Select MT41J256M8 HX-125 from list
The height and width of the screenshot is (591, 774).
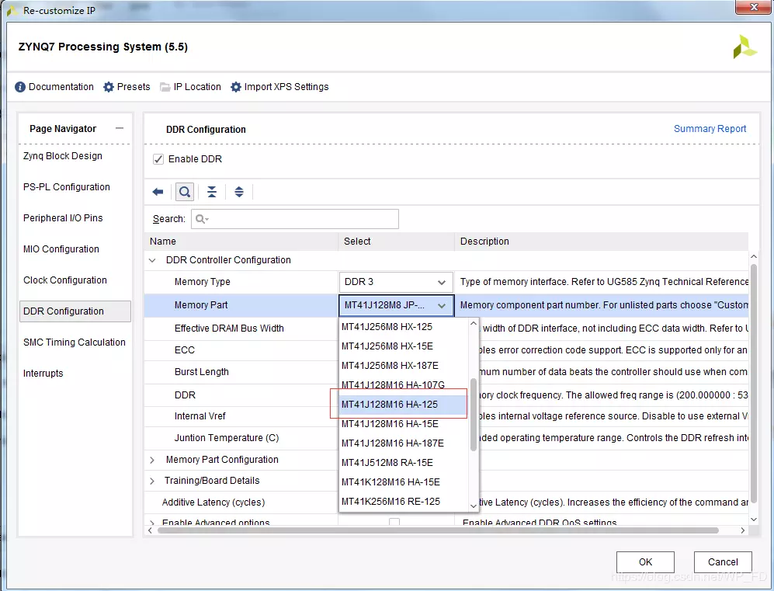[403, 327]
